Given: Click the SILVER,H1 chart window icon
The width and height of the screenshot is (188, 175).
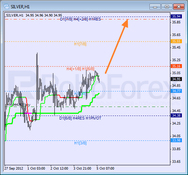Looking at the screenshot, I should (6, 6).
